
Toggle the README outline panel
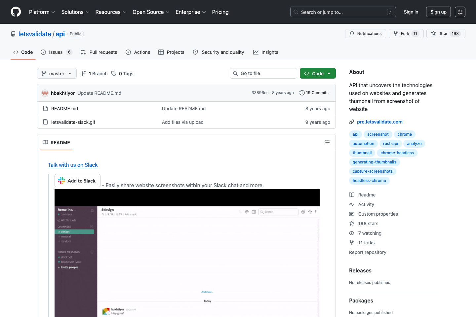click(x=327, y=142)
